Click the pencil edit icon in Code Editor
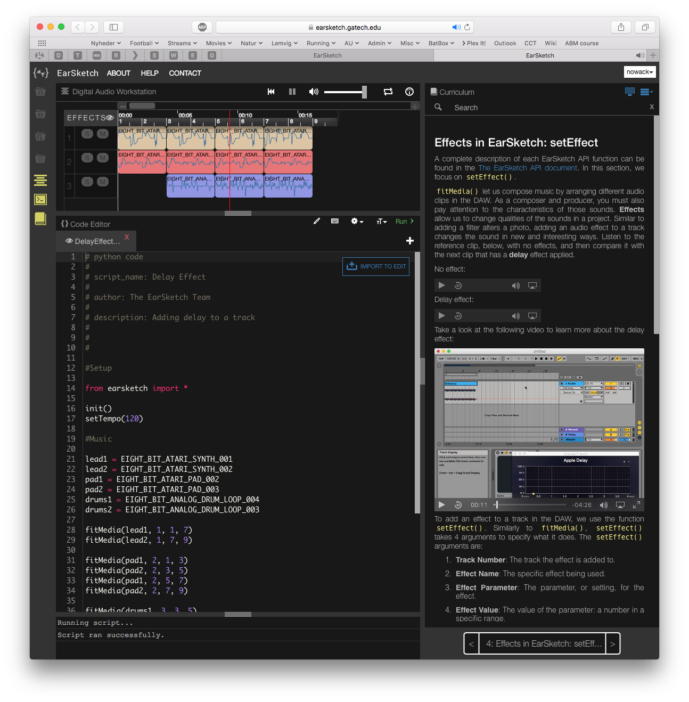The width and height of the screenshot is (689, 702). [x=317, y=221]
